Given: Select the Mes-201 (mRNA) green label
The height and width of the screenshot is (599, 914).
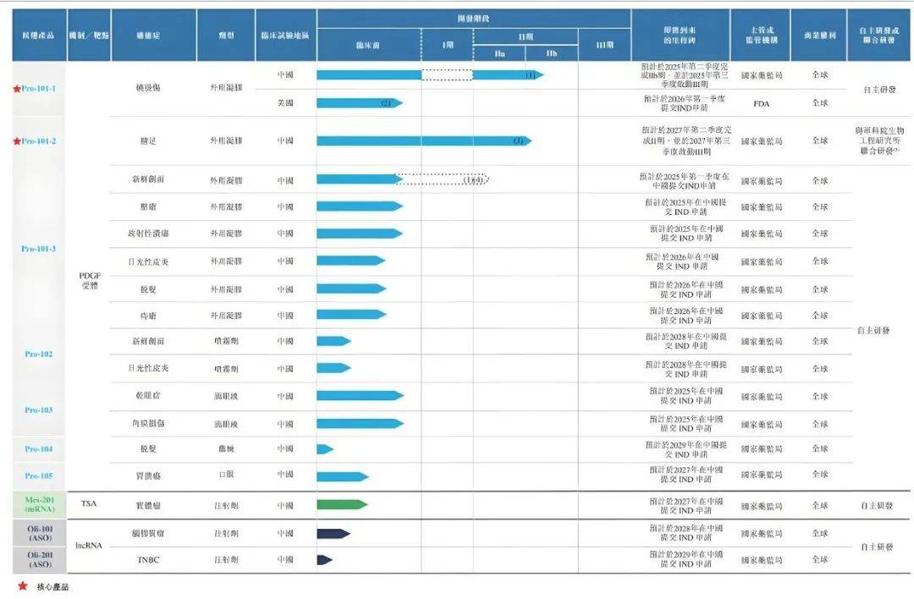Looking at the screenshot, I should (x=40, y=504).
